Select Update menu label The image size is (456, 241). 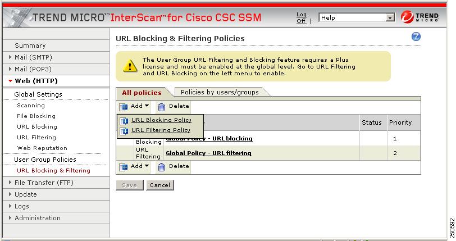pyautogui.click(x=26, y=194)
